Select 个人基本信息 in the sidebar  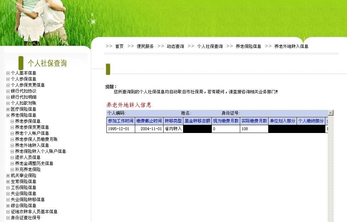[24, 73]
